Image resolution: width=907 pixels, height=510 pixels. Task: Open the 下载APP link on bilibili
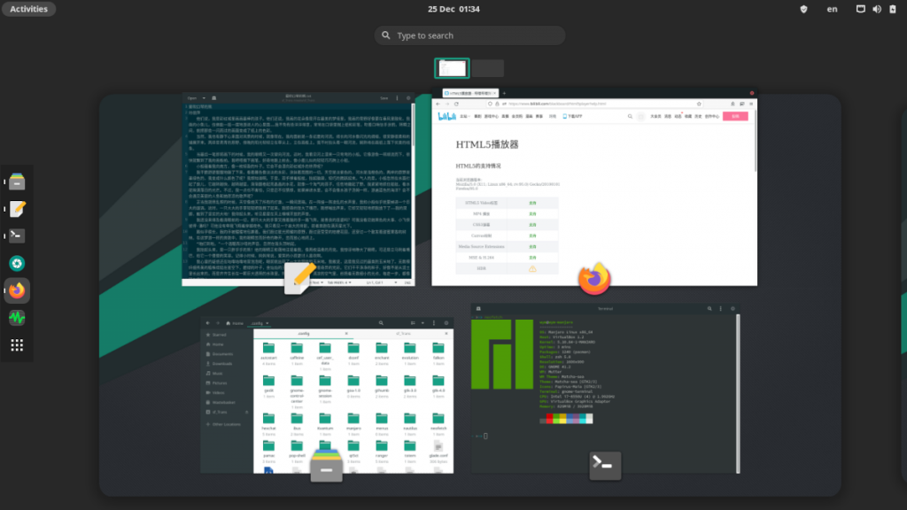click(572, 116)
